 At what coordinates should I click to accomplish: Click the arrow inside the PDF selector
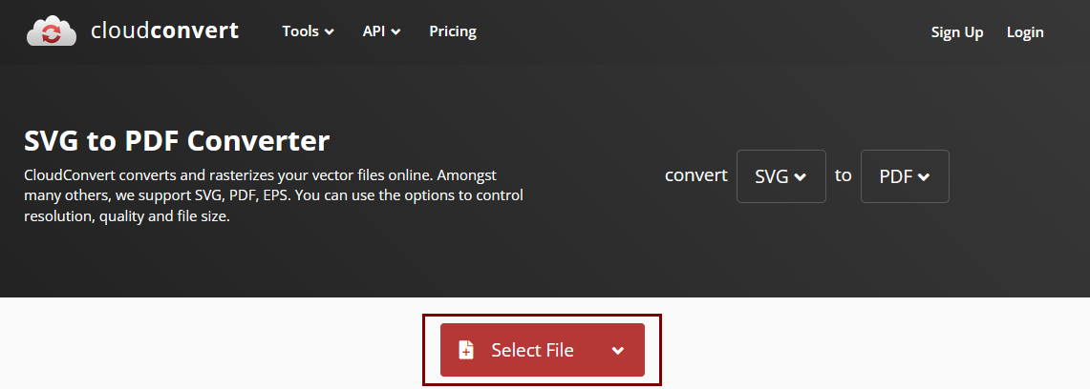pyautogui.click(x=924, y=177)
